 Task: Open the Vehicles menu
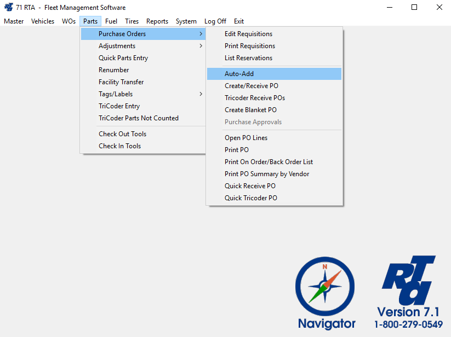click(43, 21)
